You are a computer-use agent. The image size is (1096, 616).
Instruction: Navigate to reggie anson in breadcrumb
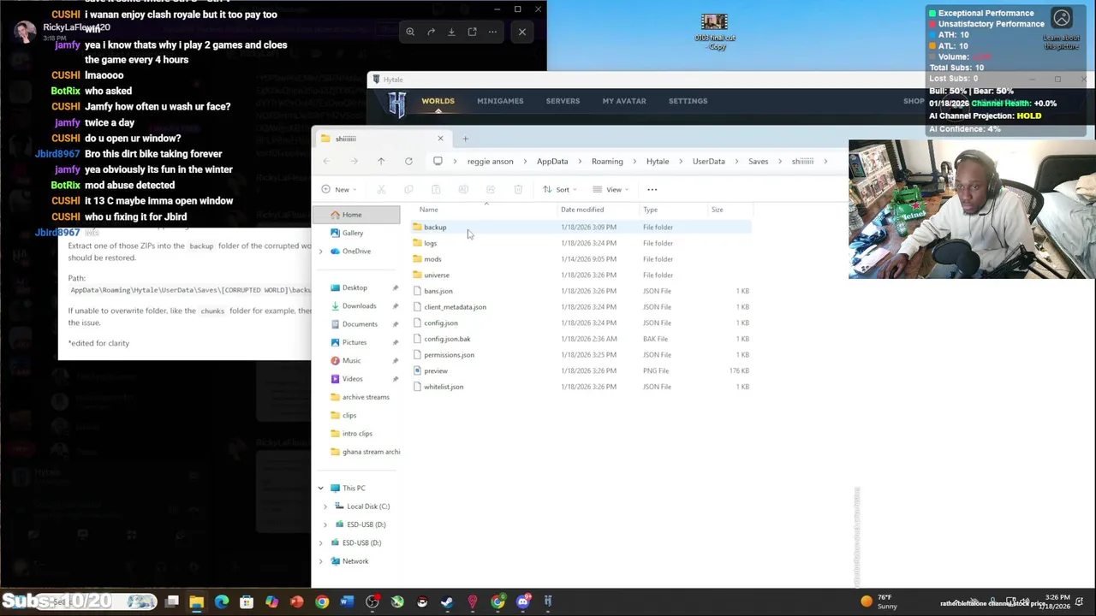click(490, 161)
